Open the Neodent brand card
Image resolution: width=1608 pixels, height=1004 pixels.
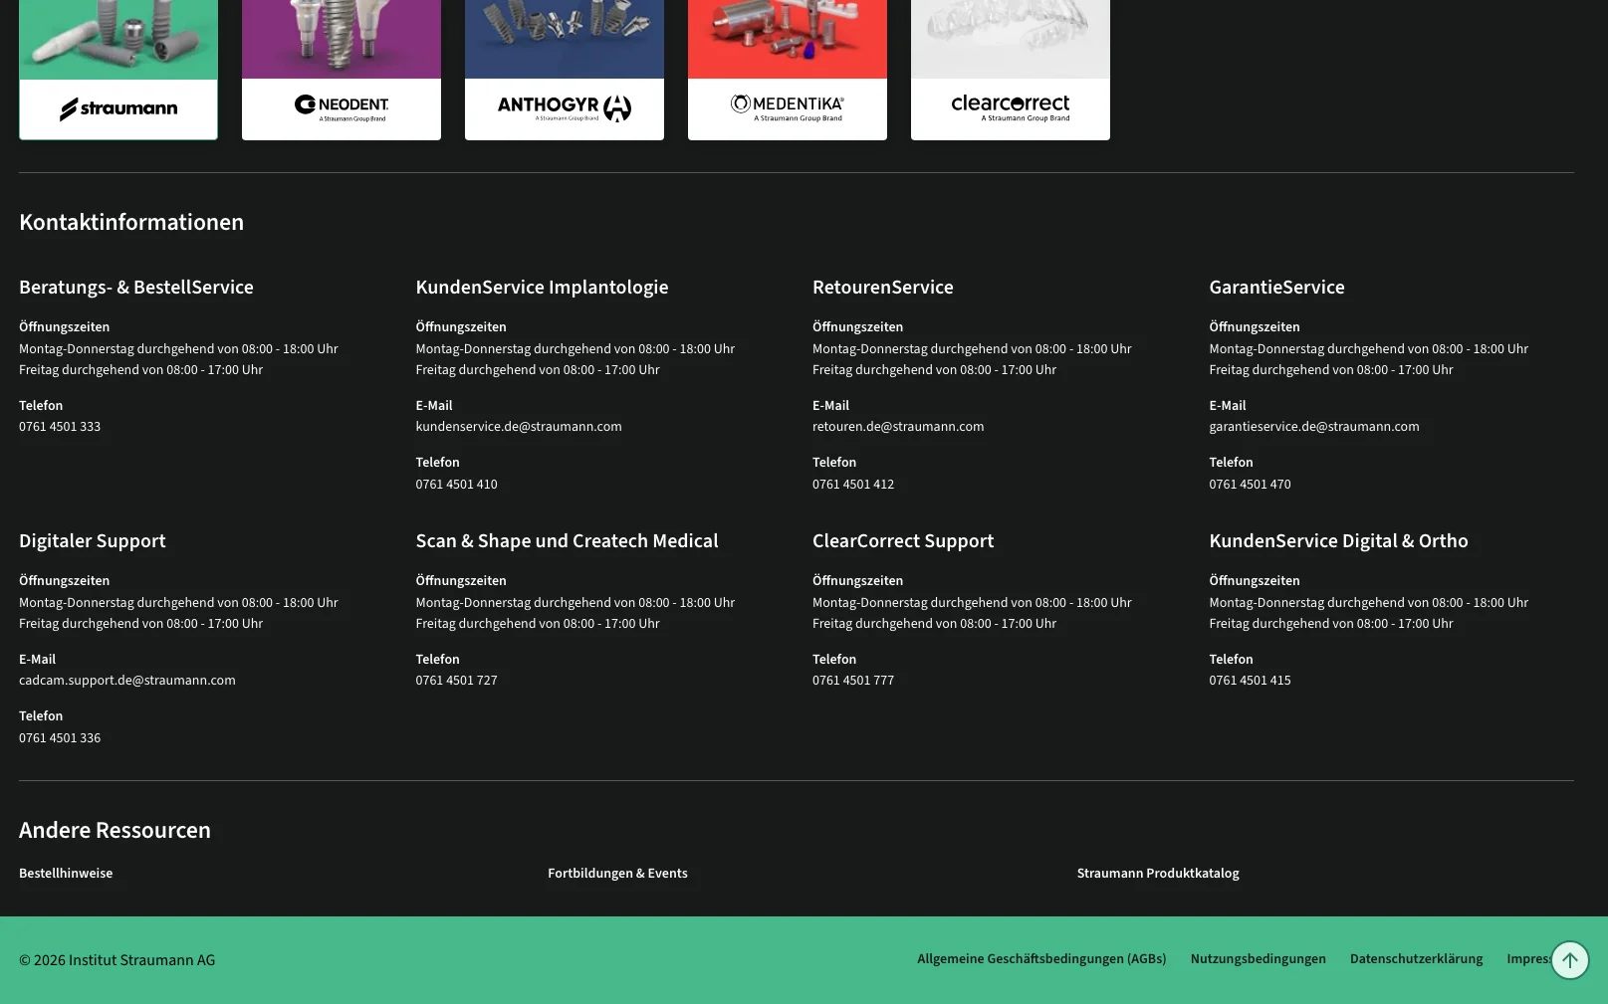[342, 70]
